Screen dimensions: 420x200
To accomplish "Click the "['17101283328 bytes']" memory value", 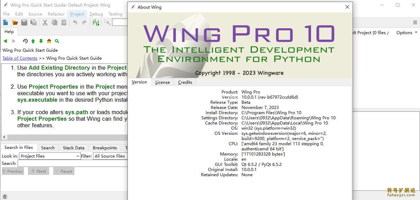I will [263, 154].
